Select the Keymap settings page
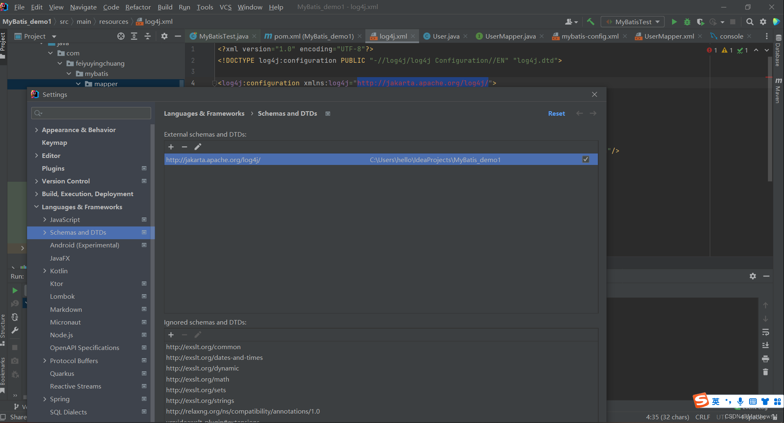The height and width of the screenshot is (423, 784). (x=54, y=142)
